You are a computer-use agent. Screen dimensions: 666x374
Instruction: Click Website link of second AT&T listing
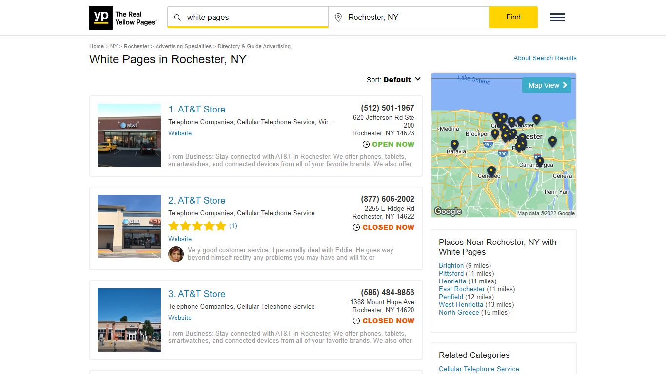coord(180,239)
